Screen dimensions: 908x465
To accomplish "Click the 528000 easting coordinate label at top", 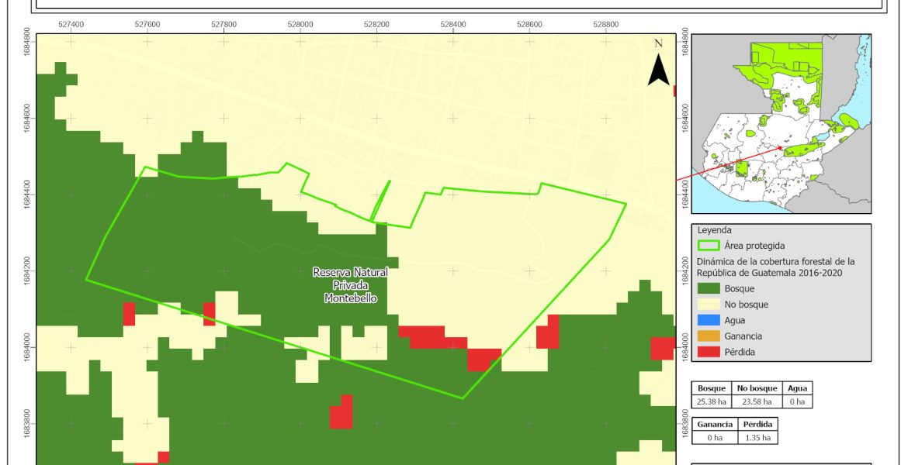I will point(300,25).
